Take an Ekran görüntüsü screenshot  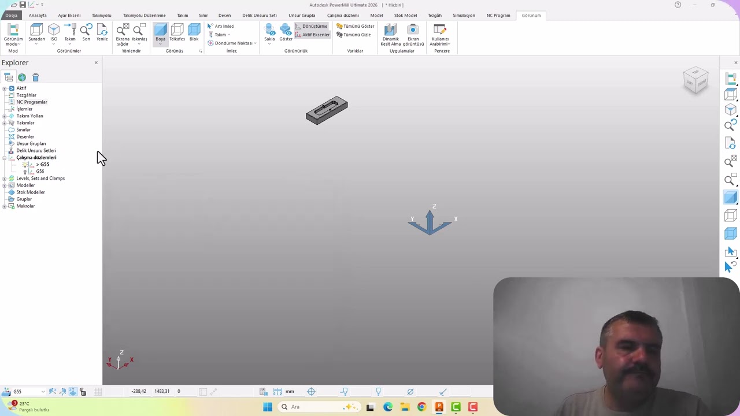413,35
